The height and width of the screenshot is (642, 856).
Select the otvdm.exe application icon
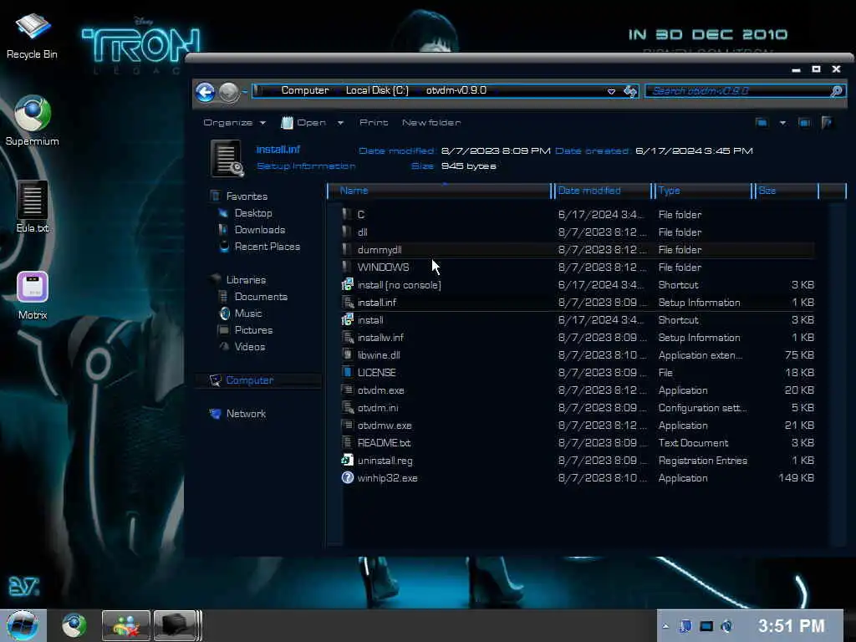(347, 390)
